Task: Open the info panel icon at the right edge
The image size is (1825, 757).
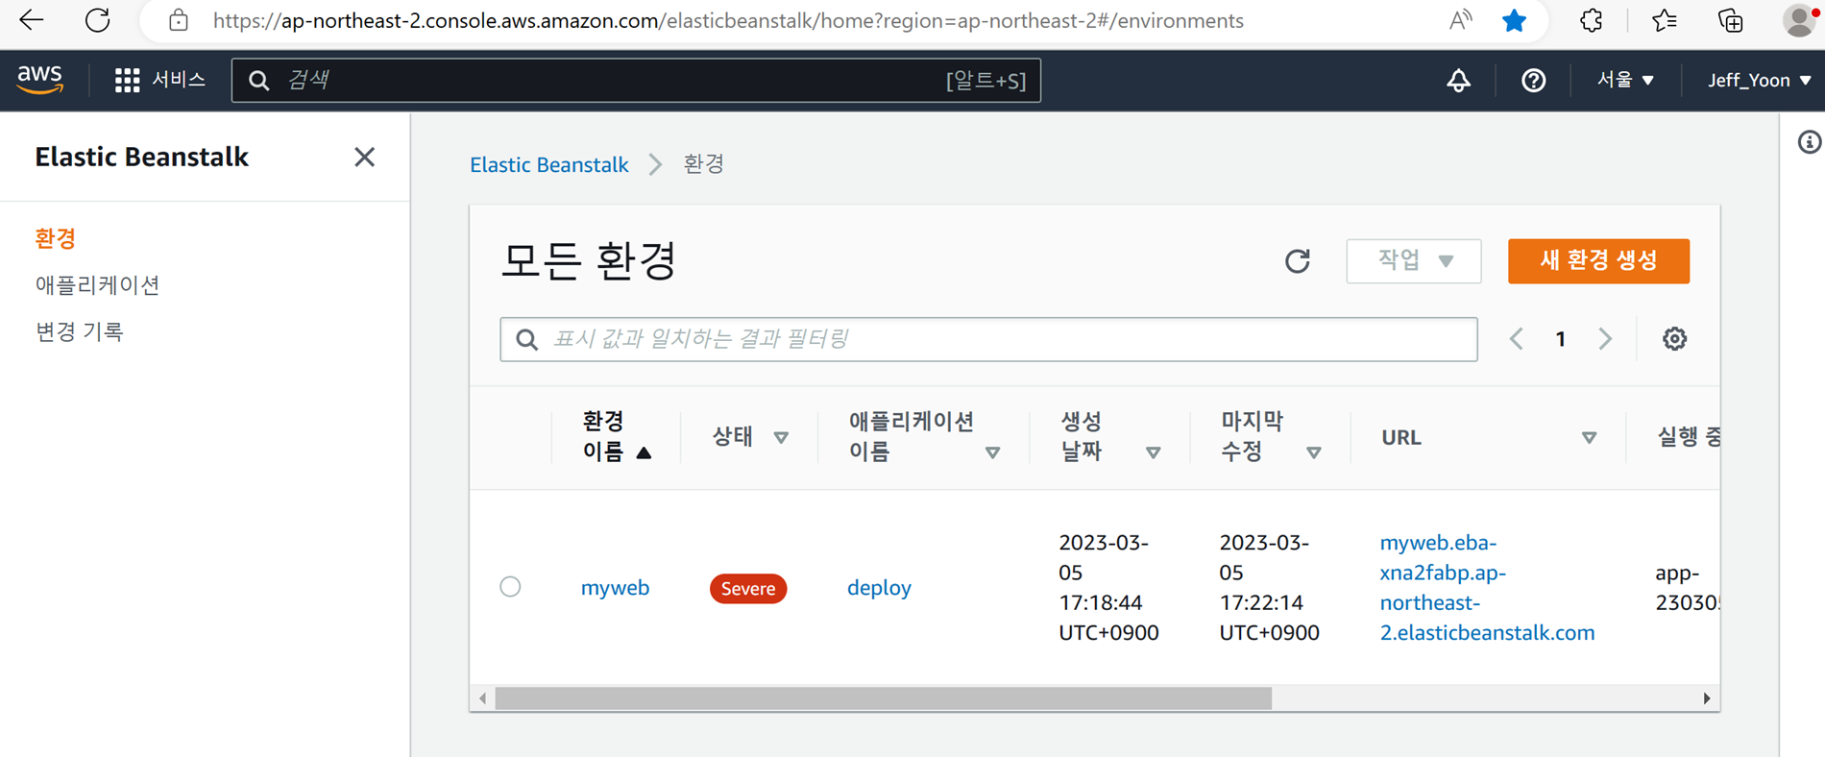Action: (x=1809, y=143)
